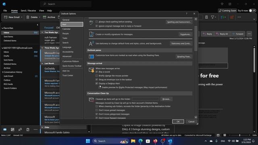Check Don't move unread messages
Image resolution: width=258 pixels, height=145 pixels.
97,110
